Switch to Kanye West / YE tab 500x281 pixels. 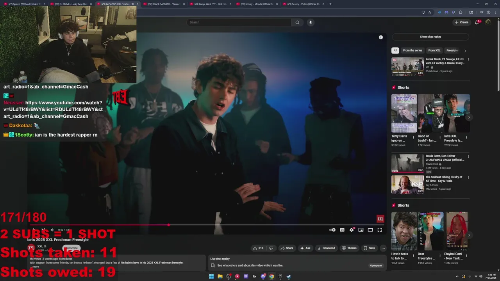210,4
